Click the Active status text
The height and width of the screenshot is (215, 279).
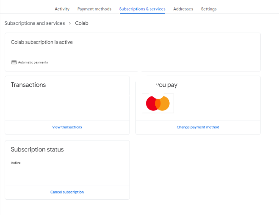point(16,163)
